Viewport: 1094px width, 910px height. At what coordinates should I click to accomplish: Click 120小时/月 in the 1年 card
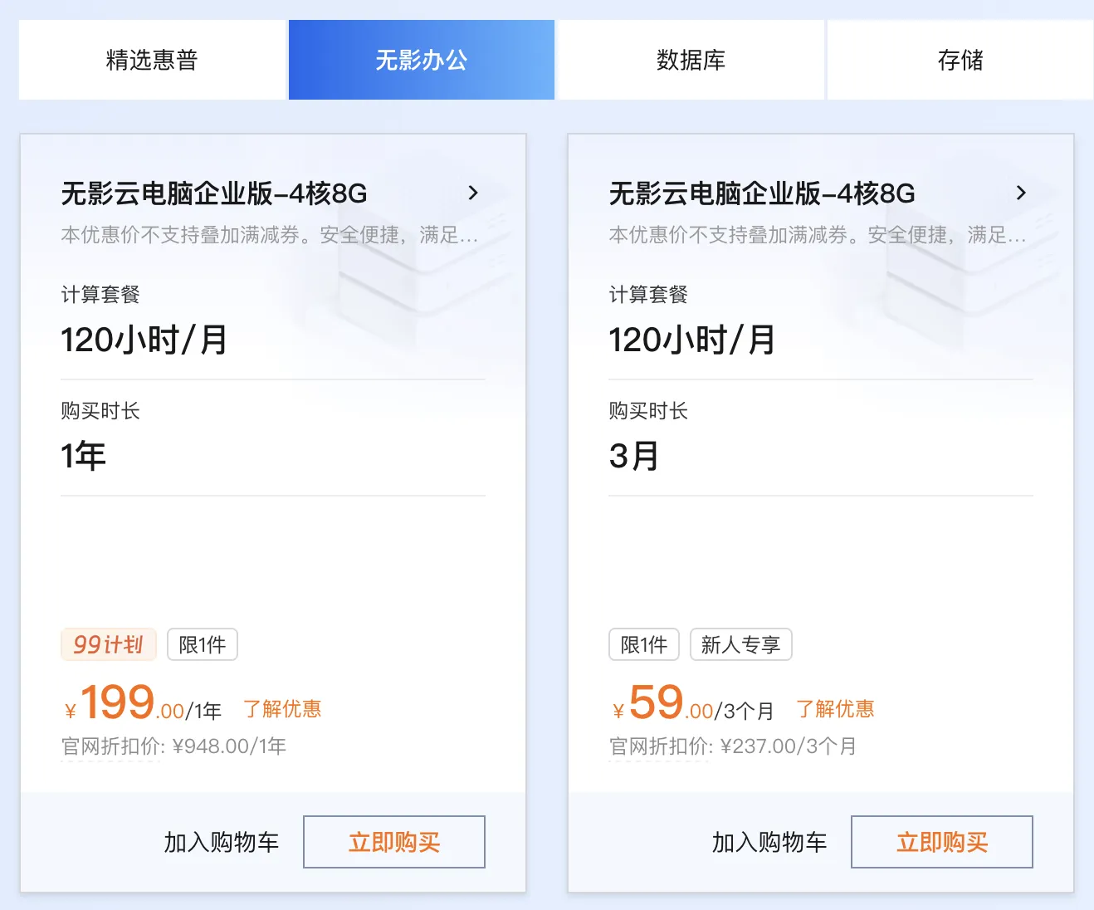[144, 340]
